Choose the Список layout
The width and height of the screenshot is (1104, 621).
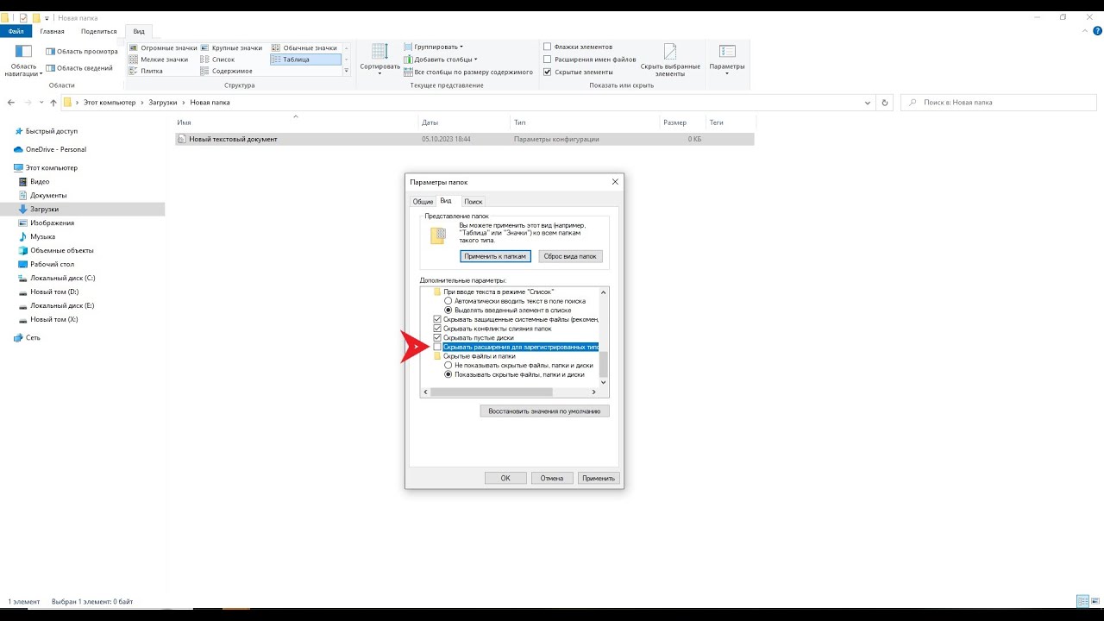point(217,60)
